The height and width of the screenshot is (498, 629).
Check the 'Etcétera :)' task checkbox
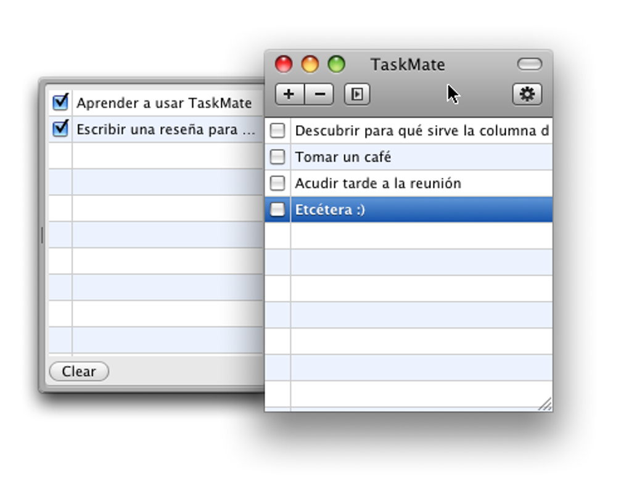tap(277, 208)
